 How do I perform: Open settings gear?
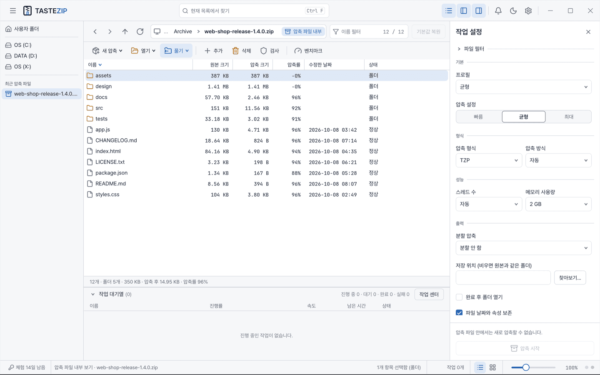(x=528, y=11)
